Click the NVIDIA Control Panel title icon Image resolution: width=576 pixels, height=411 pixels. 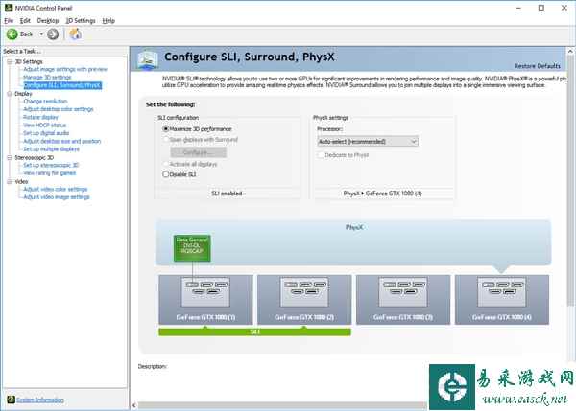coord(8,8)
